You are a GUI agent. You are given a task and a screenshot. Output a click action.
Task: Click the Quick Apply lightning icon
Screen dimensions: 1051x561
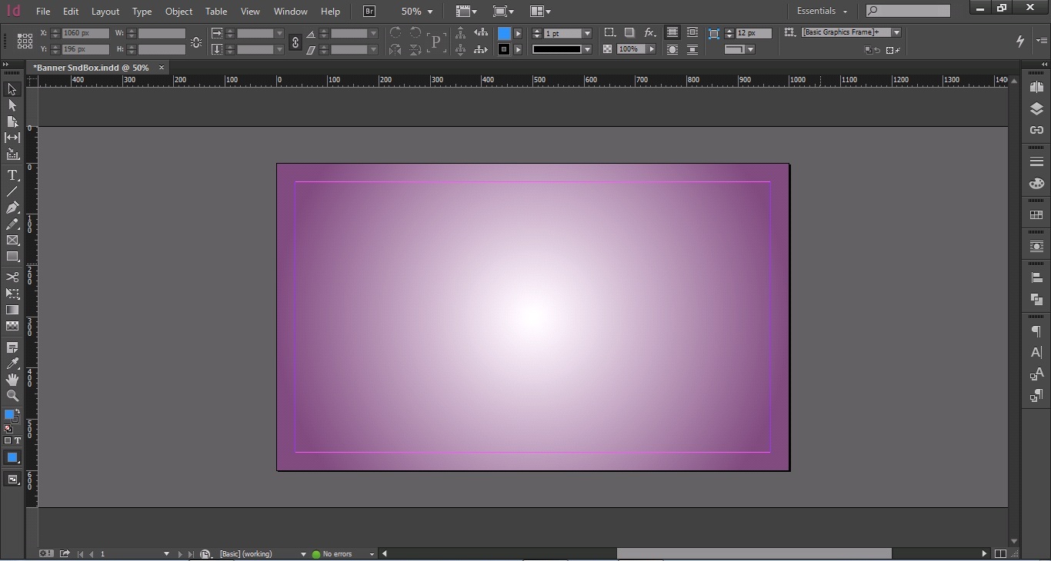pos(1020,41)
